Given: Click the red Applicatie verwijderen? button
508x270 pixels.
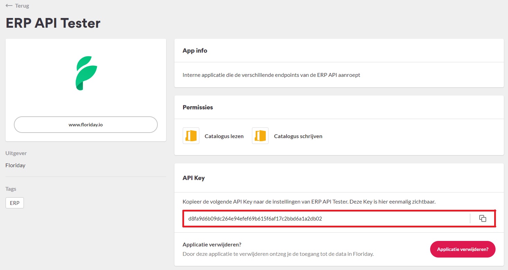Looking at the screenshot, I should coord(463,249).
